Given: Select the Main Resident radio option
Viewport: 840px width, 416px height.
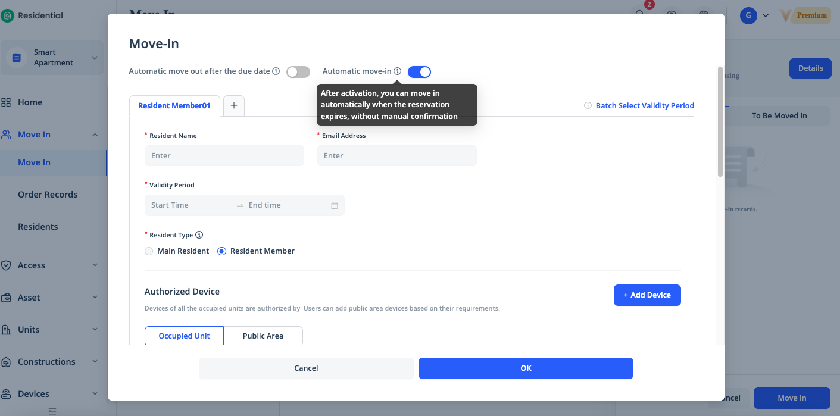Looking at the screenshot, I should [x=149, y=251].
